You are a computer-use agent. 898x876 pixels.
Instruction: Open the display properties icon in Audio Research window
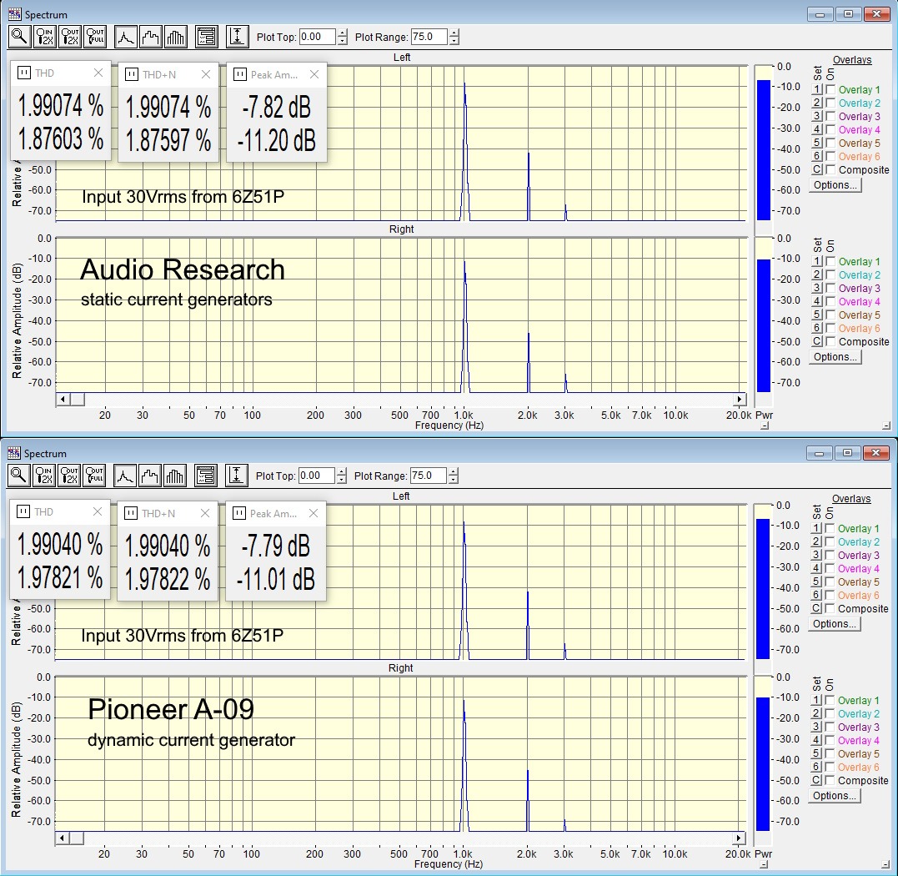click(206, 37)
